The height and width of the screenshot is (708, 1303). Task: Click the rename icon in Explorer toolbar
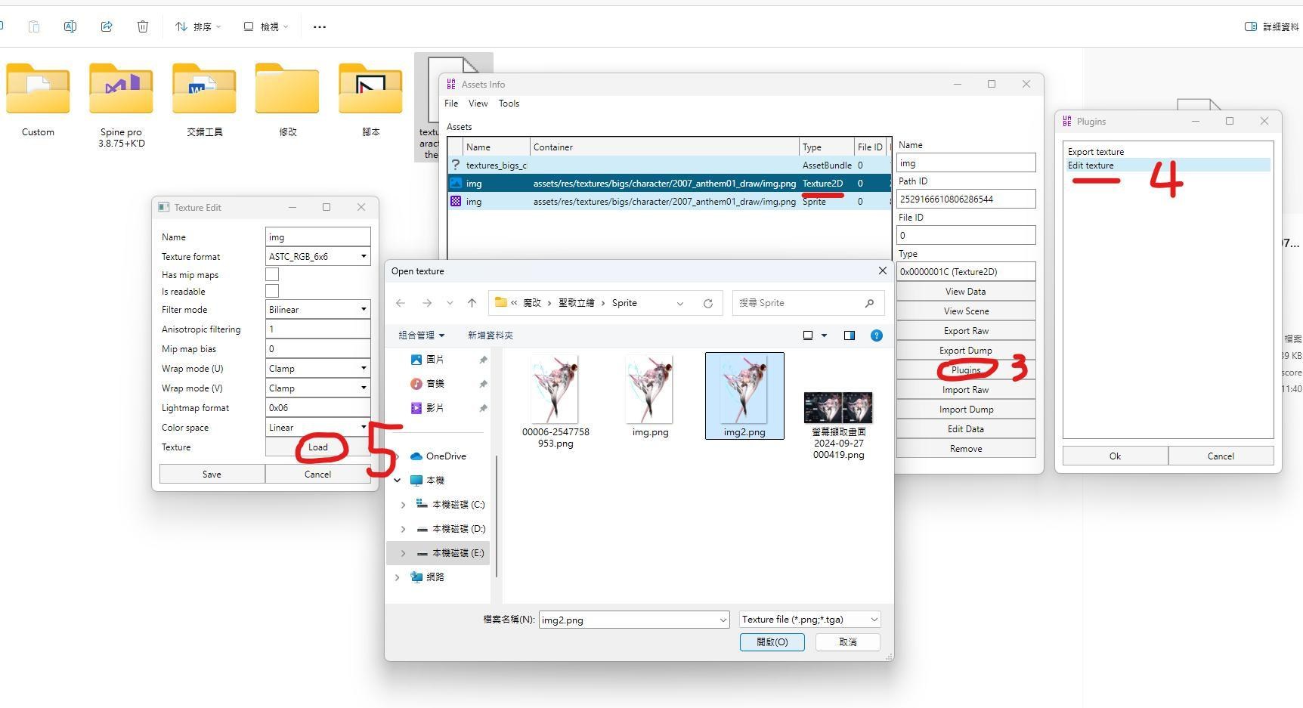[x=70, y=26]
